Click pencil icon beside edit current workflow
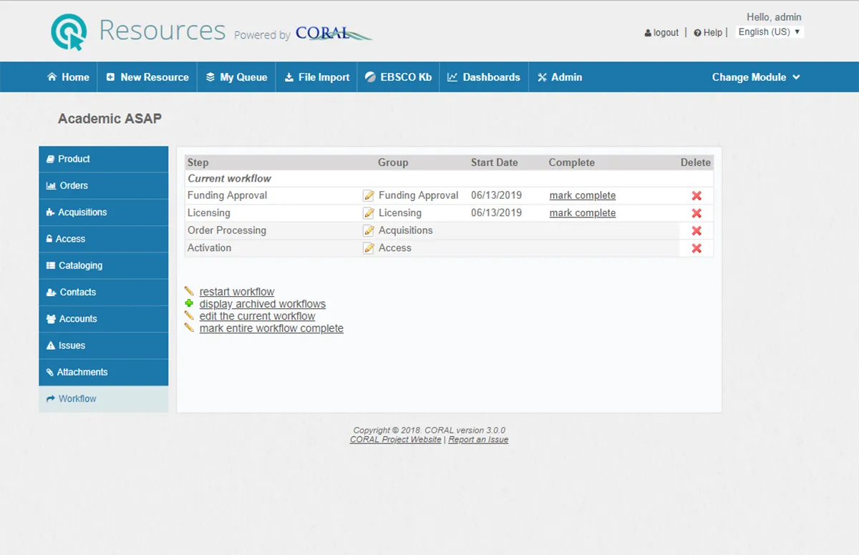 pos(189,315)
